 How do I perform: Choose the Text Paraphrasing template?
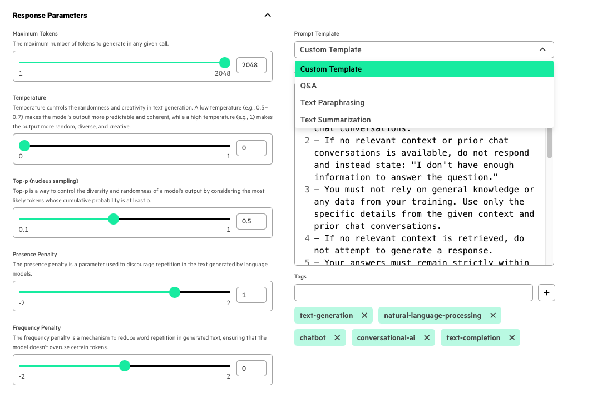pyautogui.click(x=424, y=103)
